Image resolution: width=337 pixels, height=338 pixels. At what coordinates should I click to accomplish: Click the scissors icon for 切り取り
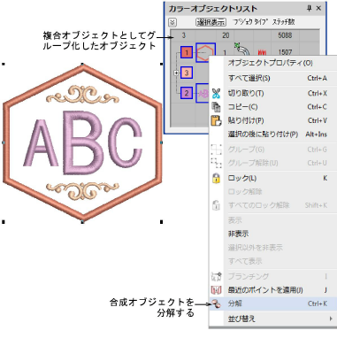coord(216,94)
